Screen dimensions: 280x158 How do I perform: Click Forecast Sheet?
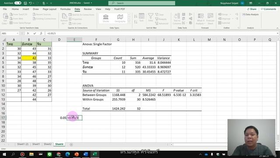pyautogui.click(x=210, y=19)
